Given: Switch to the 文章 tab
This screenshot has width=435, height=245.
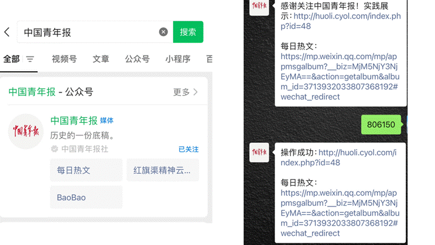Looking at the screenshot, I should pos(101,59).
